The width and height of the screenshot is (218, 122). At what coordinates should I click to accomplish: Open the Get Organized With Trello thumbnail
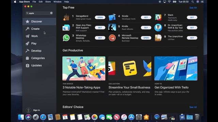coord(176,68)
